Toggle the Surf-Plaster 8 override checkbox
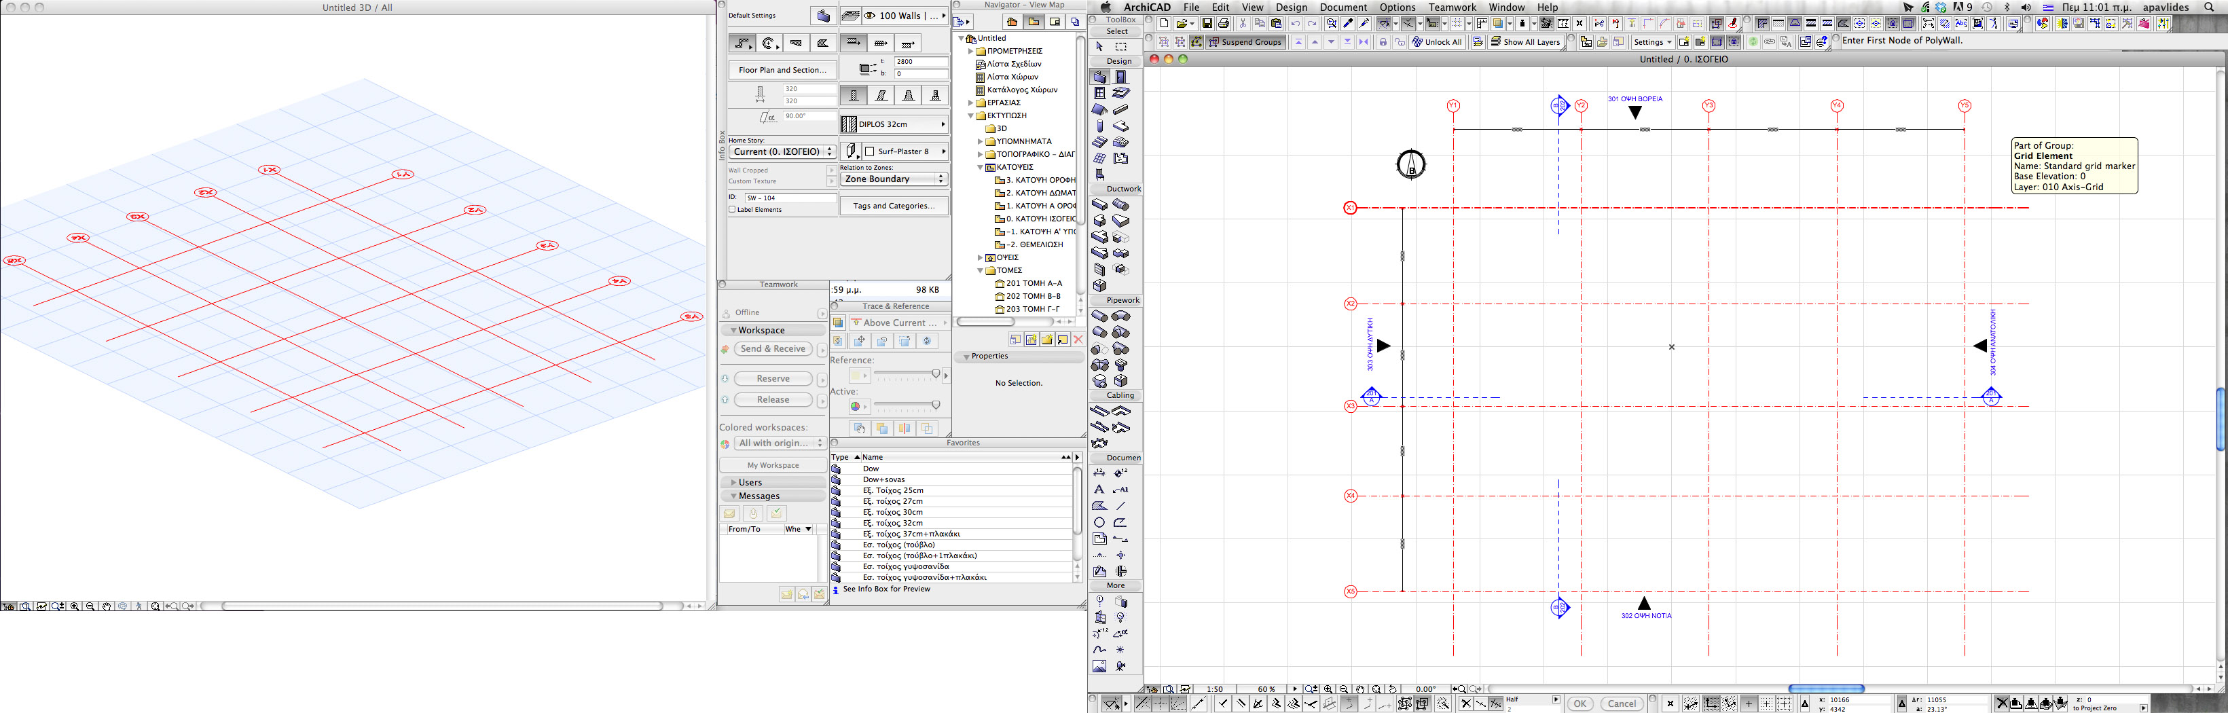 click(x=869, y=151)
